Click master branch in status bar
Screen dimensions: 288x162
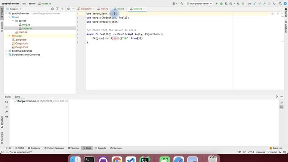click(x=272, y=152)
